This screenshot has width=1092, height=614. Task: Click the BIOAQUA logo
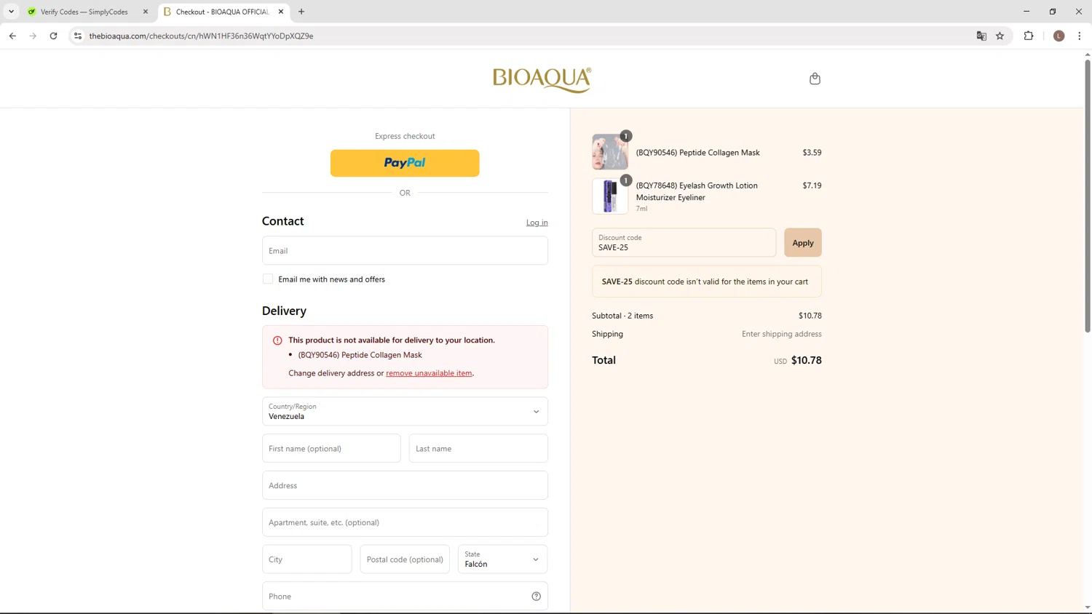(x=542, y=79)
